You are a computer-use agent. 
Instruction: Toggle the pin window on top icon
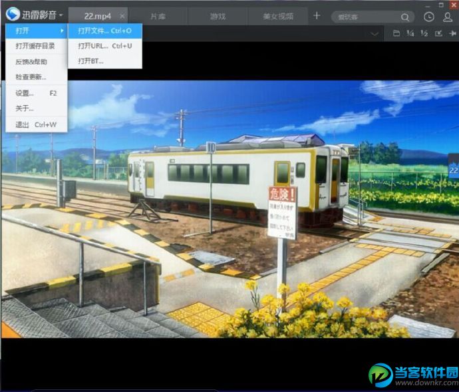[452, 33]
